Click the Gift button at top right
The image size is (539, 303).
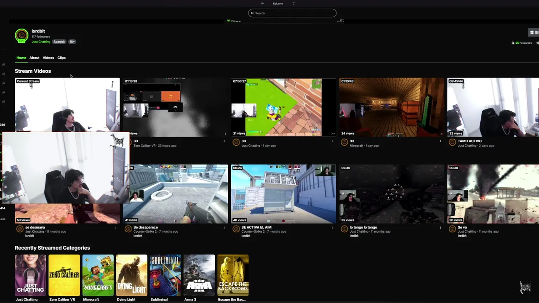(534, 32)
